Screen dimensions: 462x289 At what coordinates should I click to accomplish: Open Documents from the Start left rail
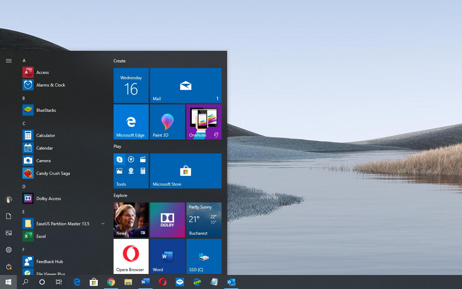9,216
